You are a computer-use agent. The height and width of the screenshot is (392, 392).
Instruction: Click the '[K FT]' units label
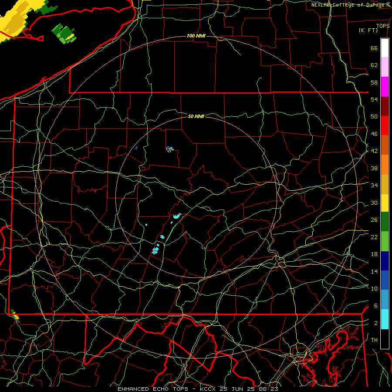(368, 30)
